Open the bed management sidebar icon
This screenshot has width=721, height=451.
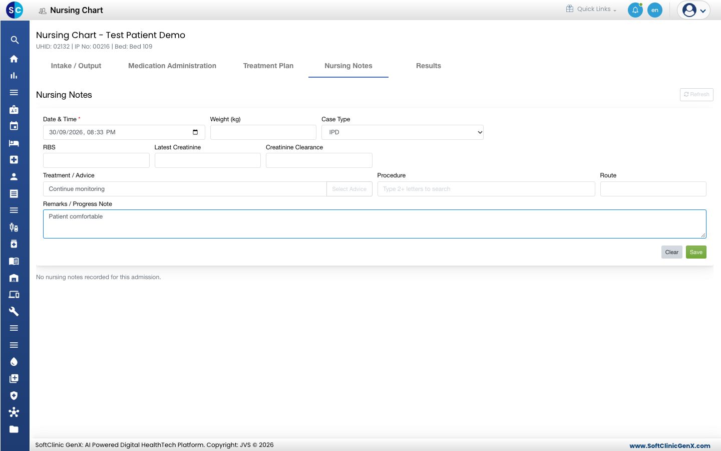pos(14,143)
